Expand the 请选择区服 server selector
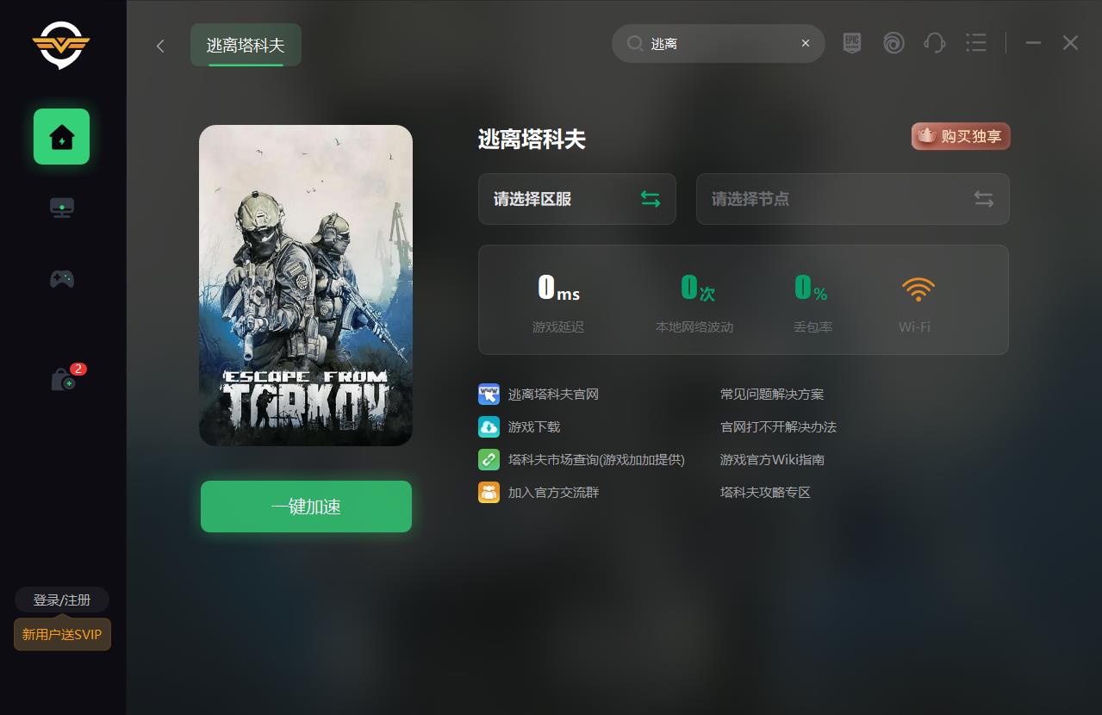 pos(577,199)
